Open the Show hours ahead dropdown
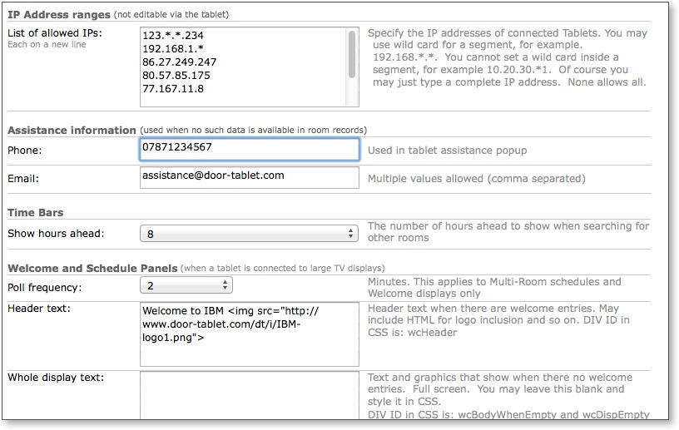 click(x=249, y=235)
